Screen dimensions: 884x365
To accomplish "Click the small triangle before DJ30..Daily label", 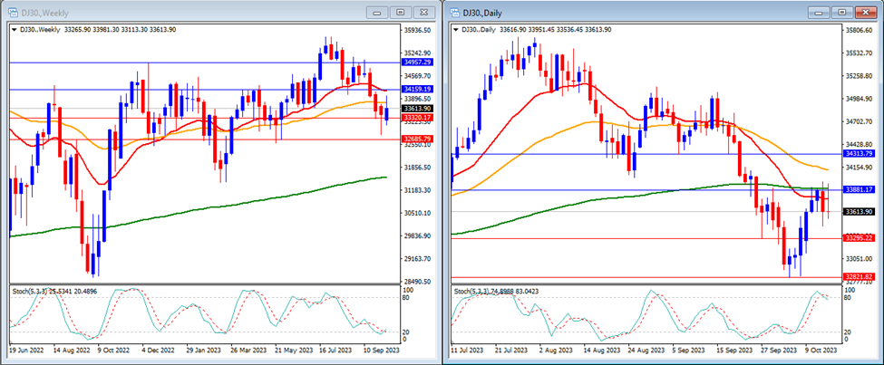I will [456, 29].
